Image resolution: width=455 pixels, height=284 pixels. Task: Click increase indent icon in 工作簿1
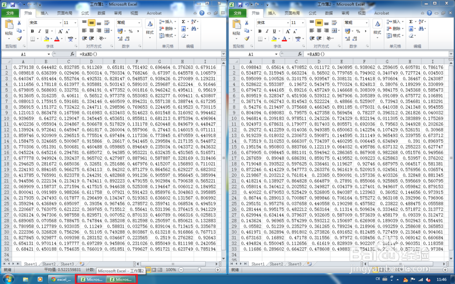[91, 38]
